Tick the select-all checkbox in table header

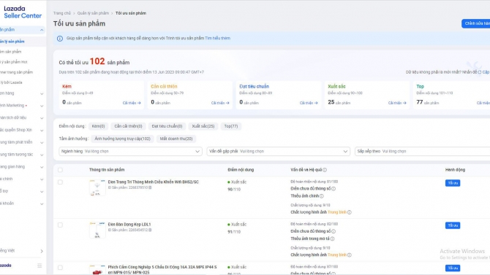(x=60, y=170)
